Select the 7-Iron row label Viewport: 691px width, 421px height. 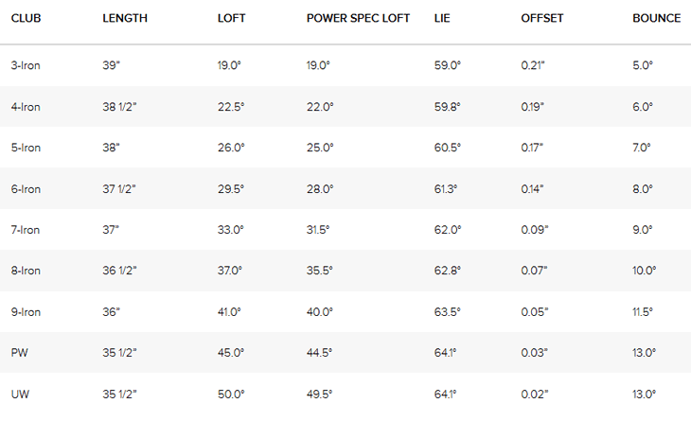tap(26, 230)
